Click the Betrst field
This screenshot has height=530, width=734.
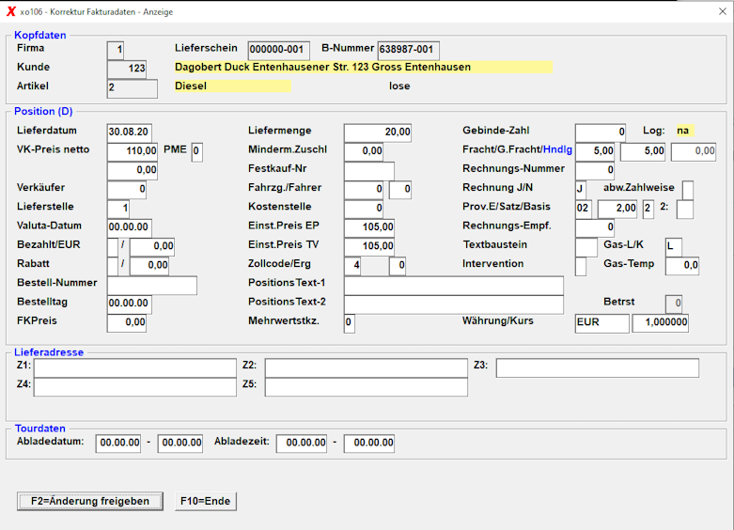pyautogui.click(x=674, y=304)
